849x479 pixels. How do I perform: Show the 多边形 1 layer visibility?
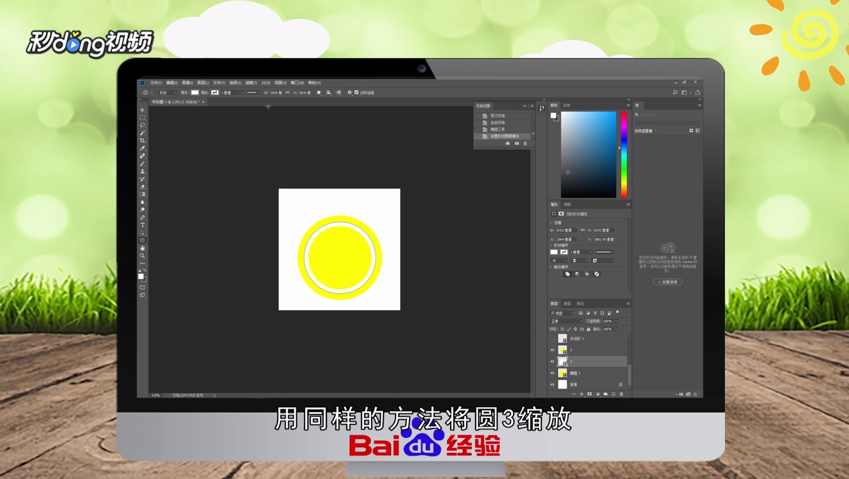click(x=551, y=339)
